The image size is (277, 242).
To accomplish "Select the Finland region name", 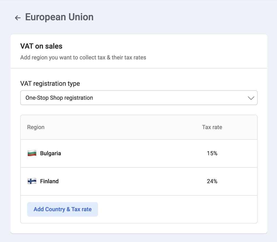I will pos(49,181).
